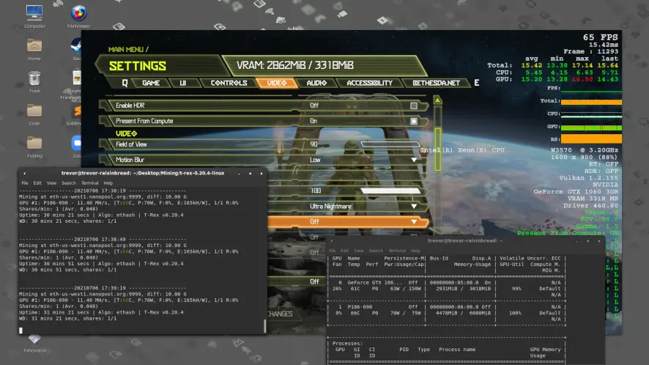
Task: Toggle the Enable HDR checkbox
Action: click(x=413, y=106)
